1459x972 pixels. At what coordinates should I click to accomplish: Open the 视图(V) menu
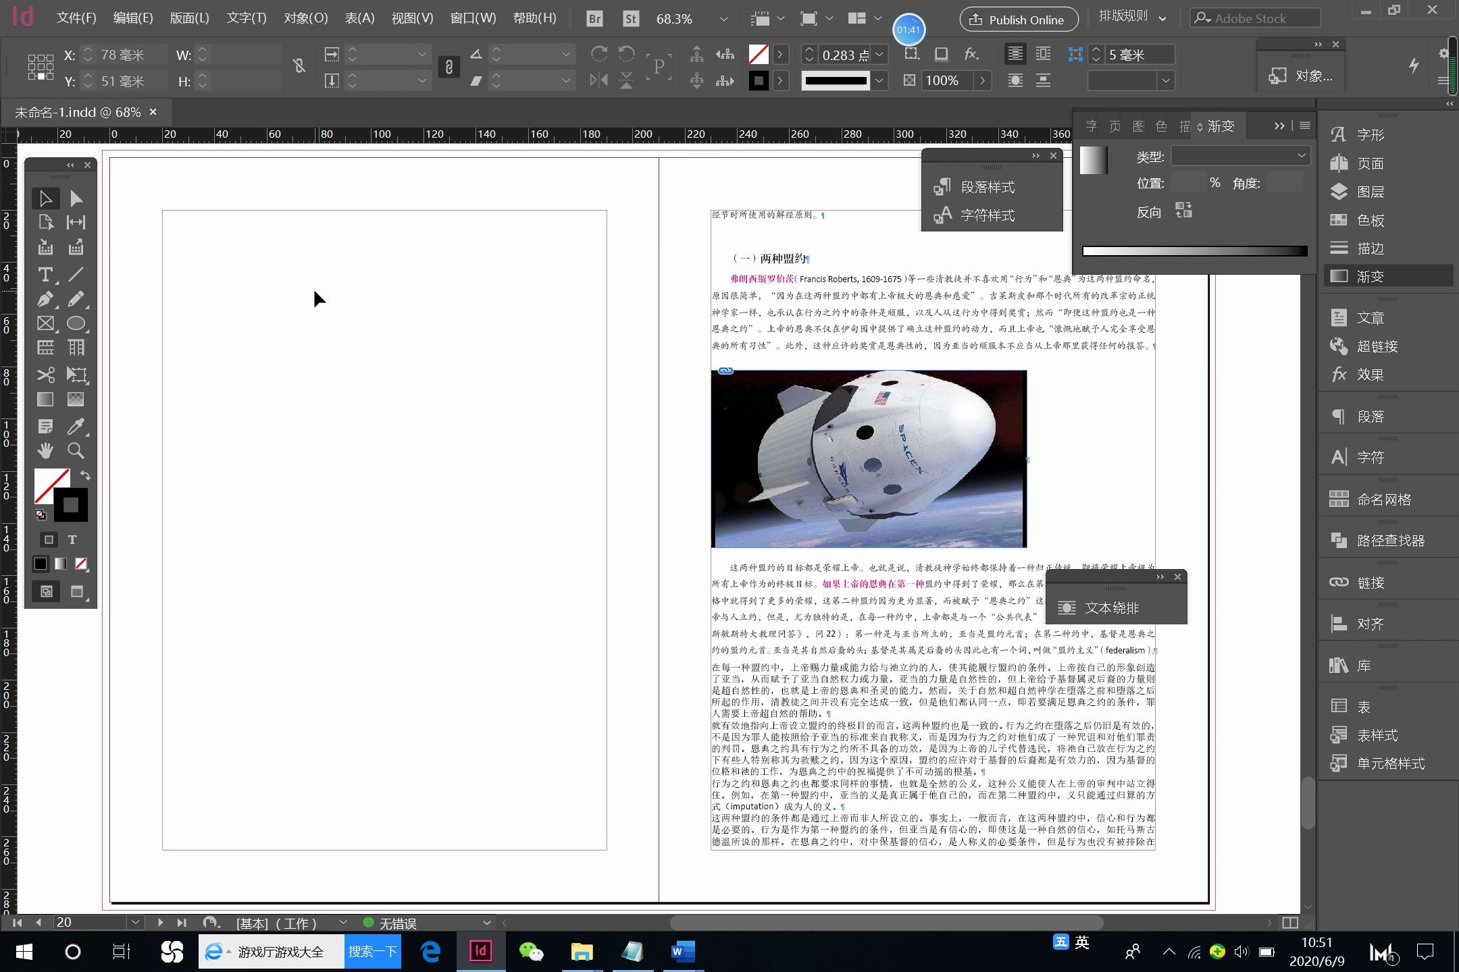click(x=412, y=18)
